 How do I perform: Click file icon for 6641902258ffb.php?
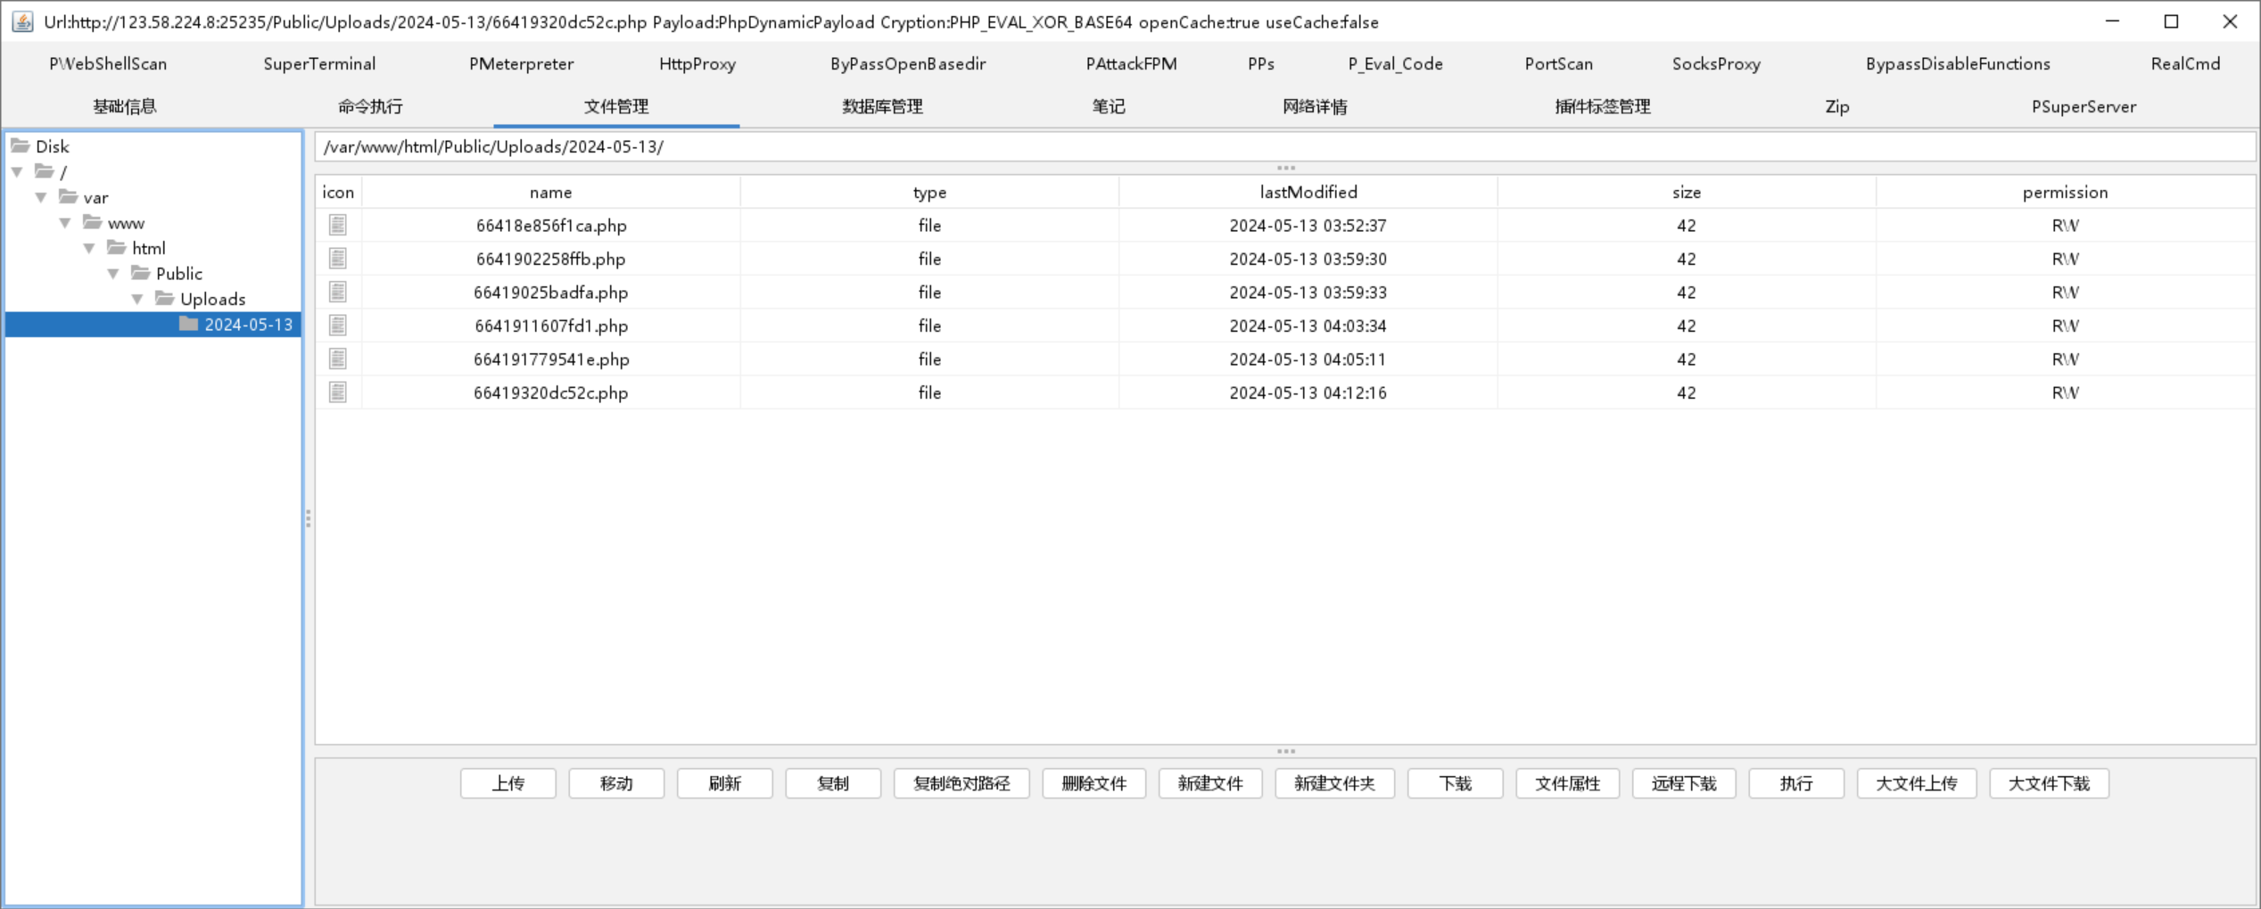pyautogui.click(x=337, y=259)
